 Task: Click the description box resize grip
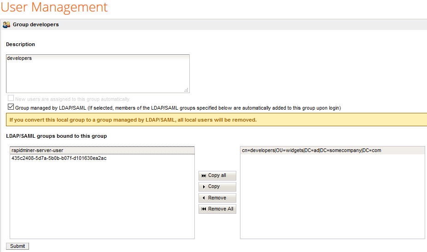tap(186, 90)
